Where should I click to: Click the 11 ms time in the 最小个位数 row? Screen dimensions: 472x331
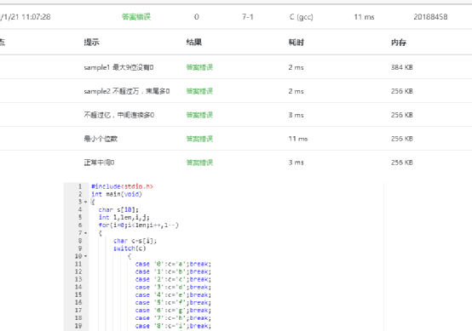click(298, 139)
